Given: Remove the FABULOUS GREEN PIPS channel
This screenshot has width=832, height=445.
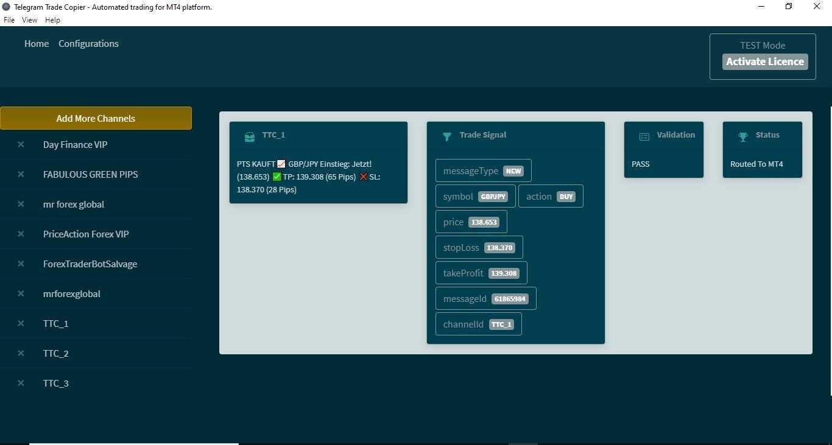Looking at the screenshot, I should (x=21, y=174).
